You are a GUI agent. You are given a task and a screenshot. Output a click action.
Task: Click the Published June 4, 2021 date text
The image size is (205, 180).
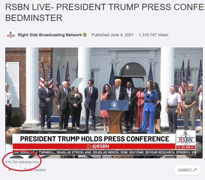[113, 35]
